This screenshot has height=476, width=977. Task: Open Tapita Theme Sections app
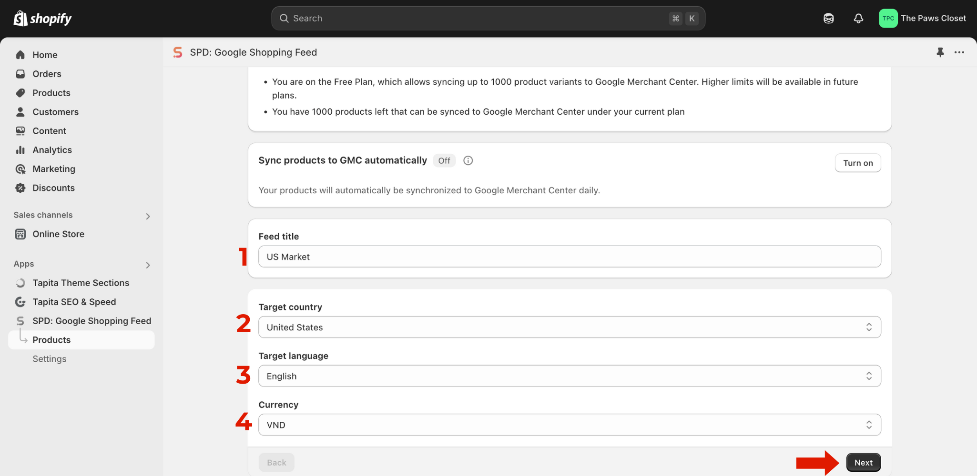pos(81,283)
